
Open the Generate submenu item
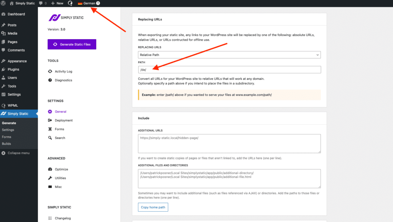(9, 123)
